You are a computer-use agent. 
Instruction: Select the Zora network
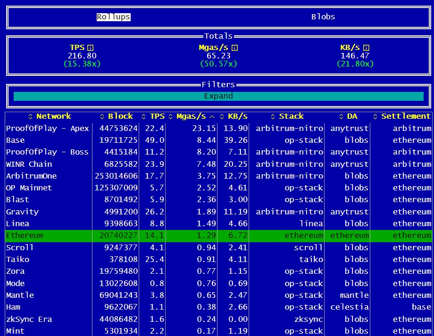15,271
